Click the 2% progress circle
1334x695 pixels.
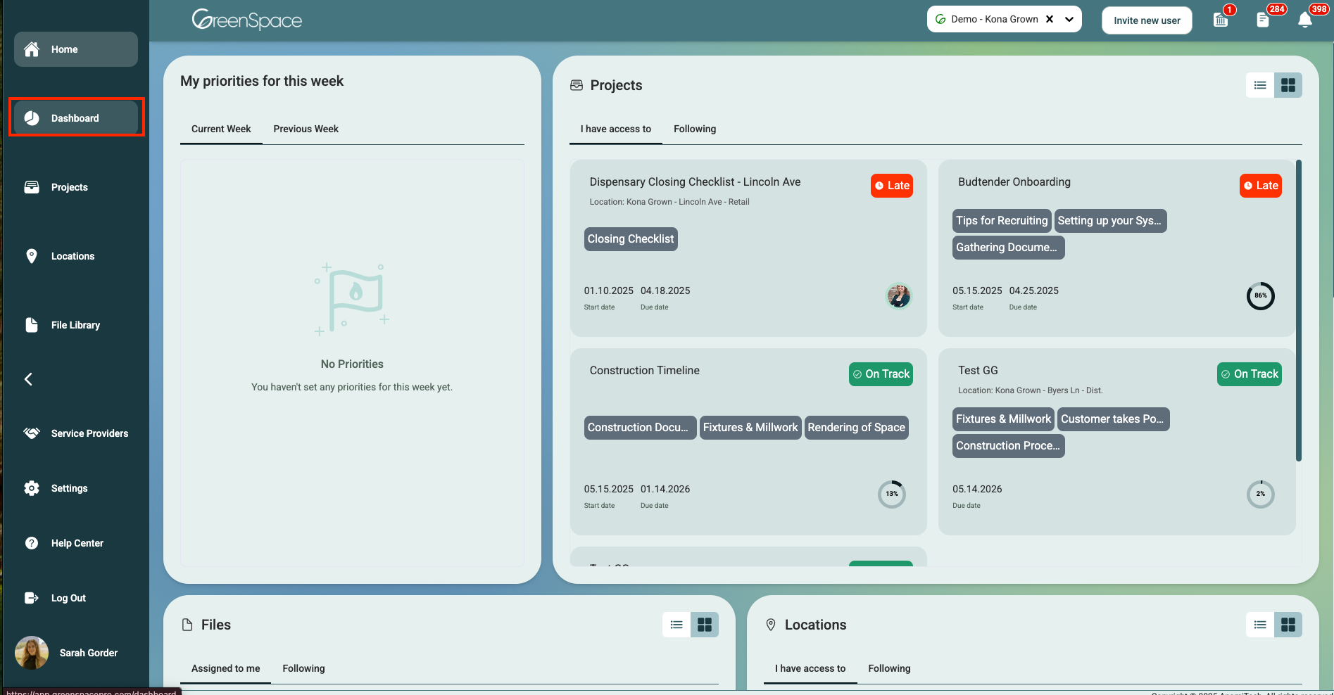point(1260,495)
